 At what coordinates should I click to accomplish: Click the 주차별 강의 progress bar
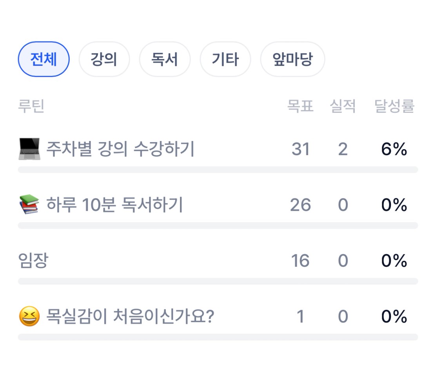pos(218,170)
